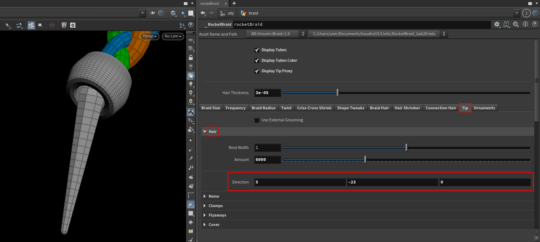Open the viewport layout people icon menu

tap(182, 25)
